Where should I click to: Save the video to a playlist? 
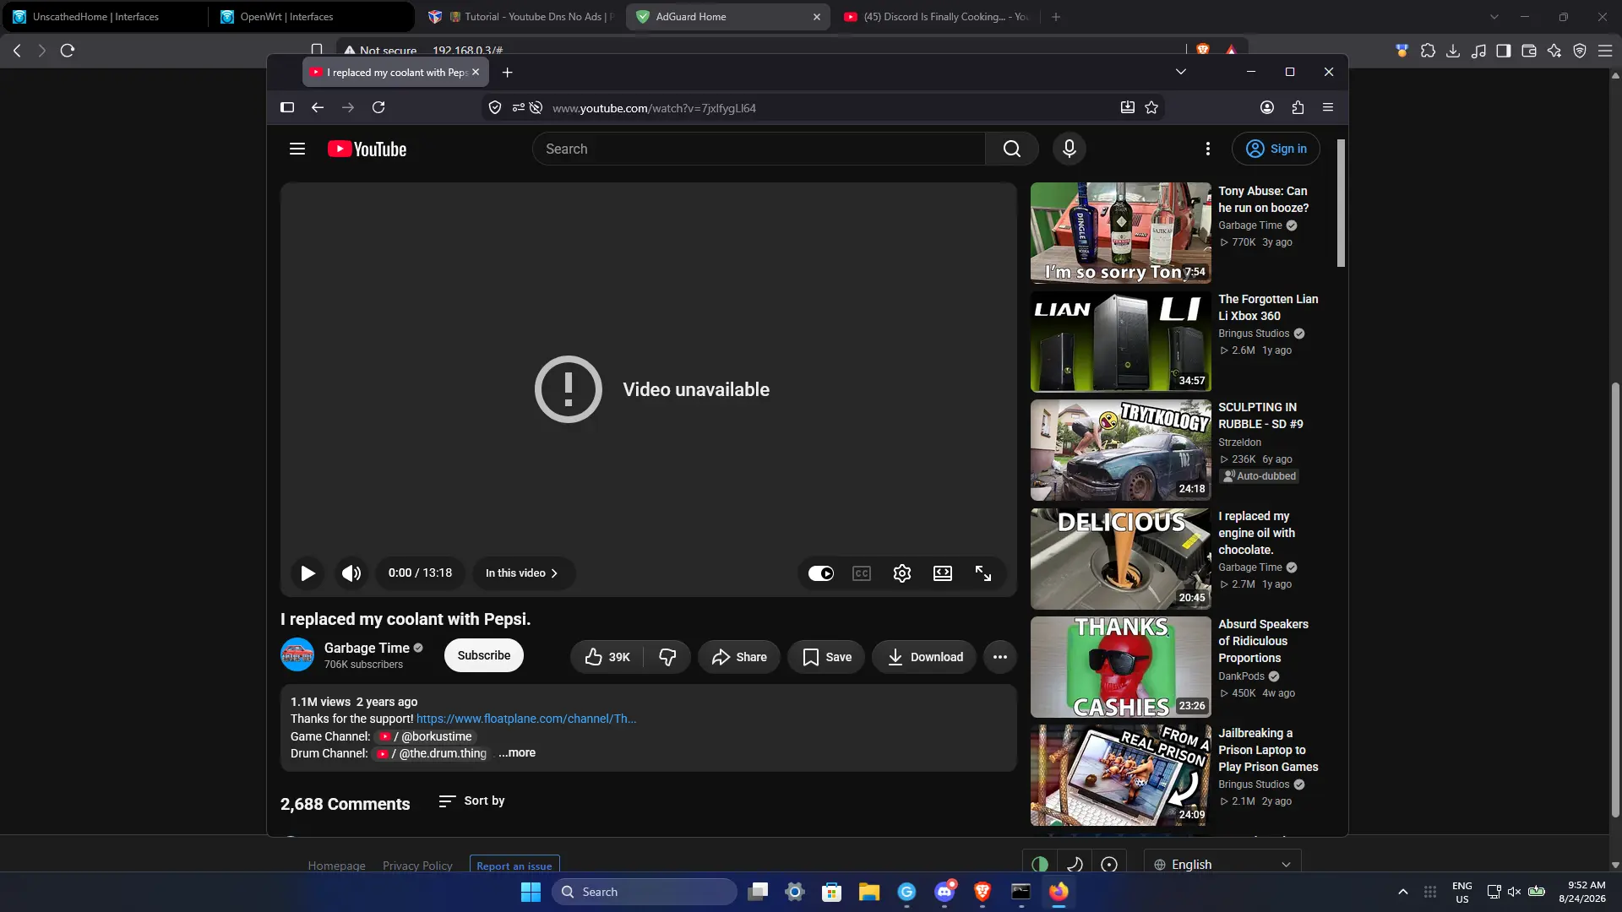[826, 657]
